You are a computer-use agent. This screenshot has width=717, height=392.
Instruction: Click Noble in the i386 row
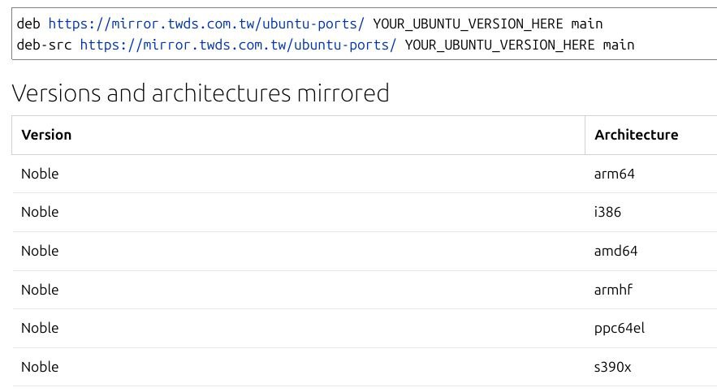click(40, 212)
